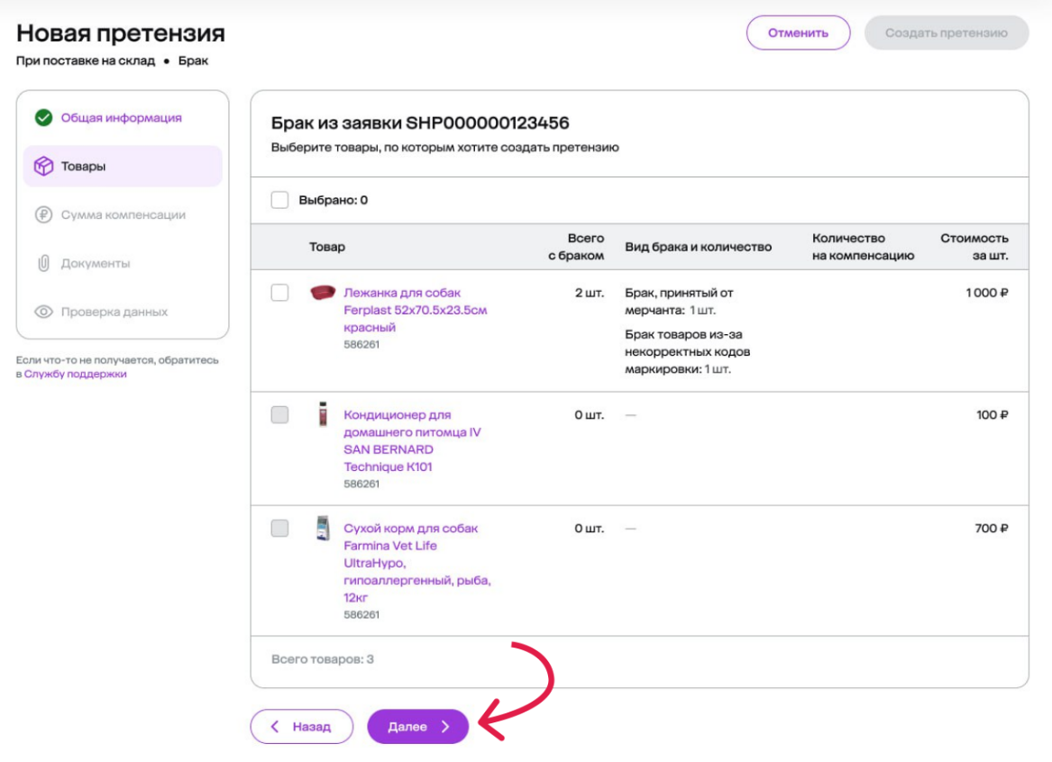The width and height of the screenshot is (1052, 762).
Task: Toggle the select-all checkbox next to Выбрано: 0
Action: [x=279, y=200]
